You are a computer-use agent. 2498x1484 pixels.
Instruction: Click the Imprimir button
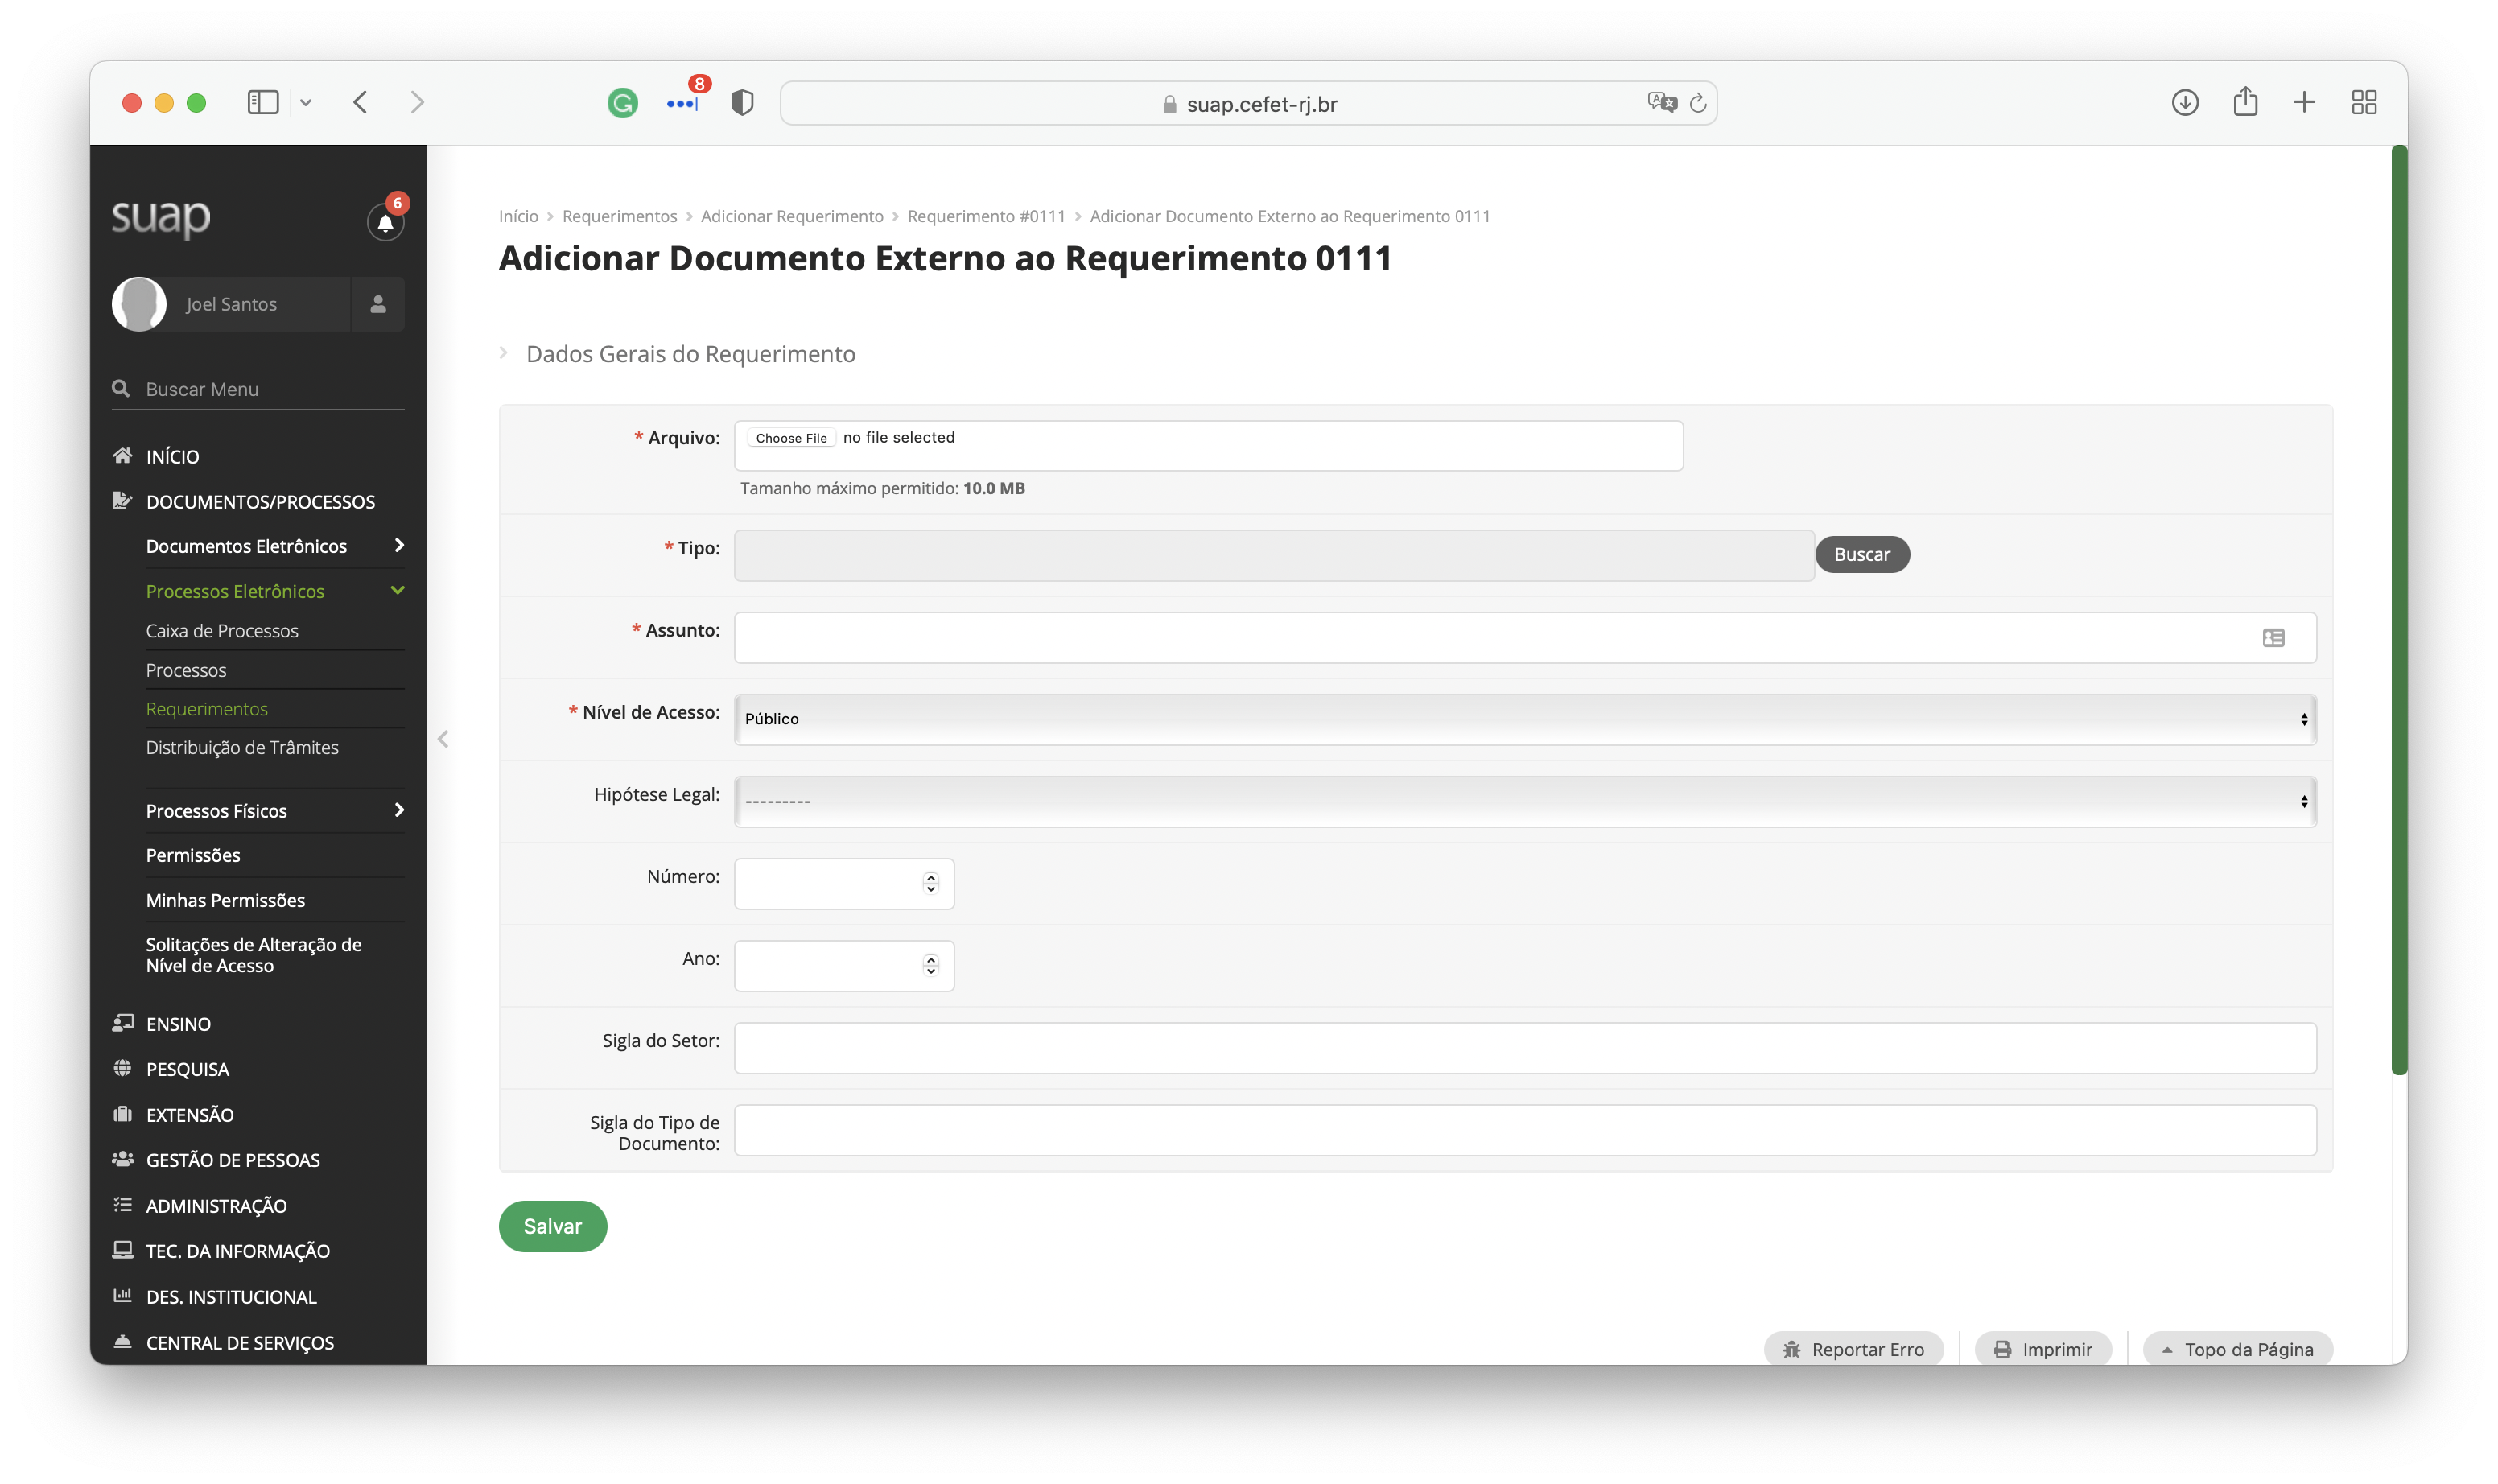point(2043,1349)
